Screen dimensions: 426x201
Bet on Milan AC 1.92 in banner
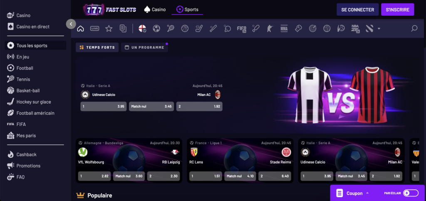click(199, 107)
